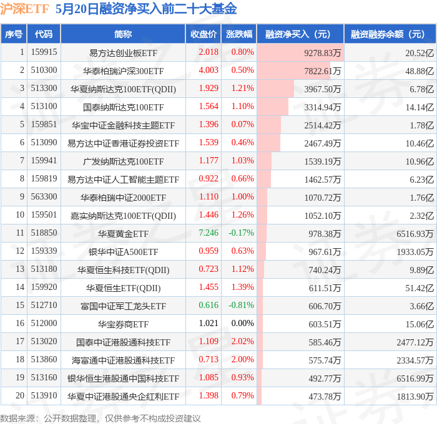Select 华夏恒生科技ETF(QDII) name
Image resolution: width=437 pixels, height=424 pixels.
[x=123, y=270]
